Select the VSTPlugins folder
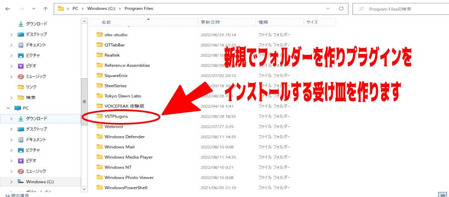Image resolution: width=449 pixels, height=197 pixels. coord(116,116)
